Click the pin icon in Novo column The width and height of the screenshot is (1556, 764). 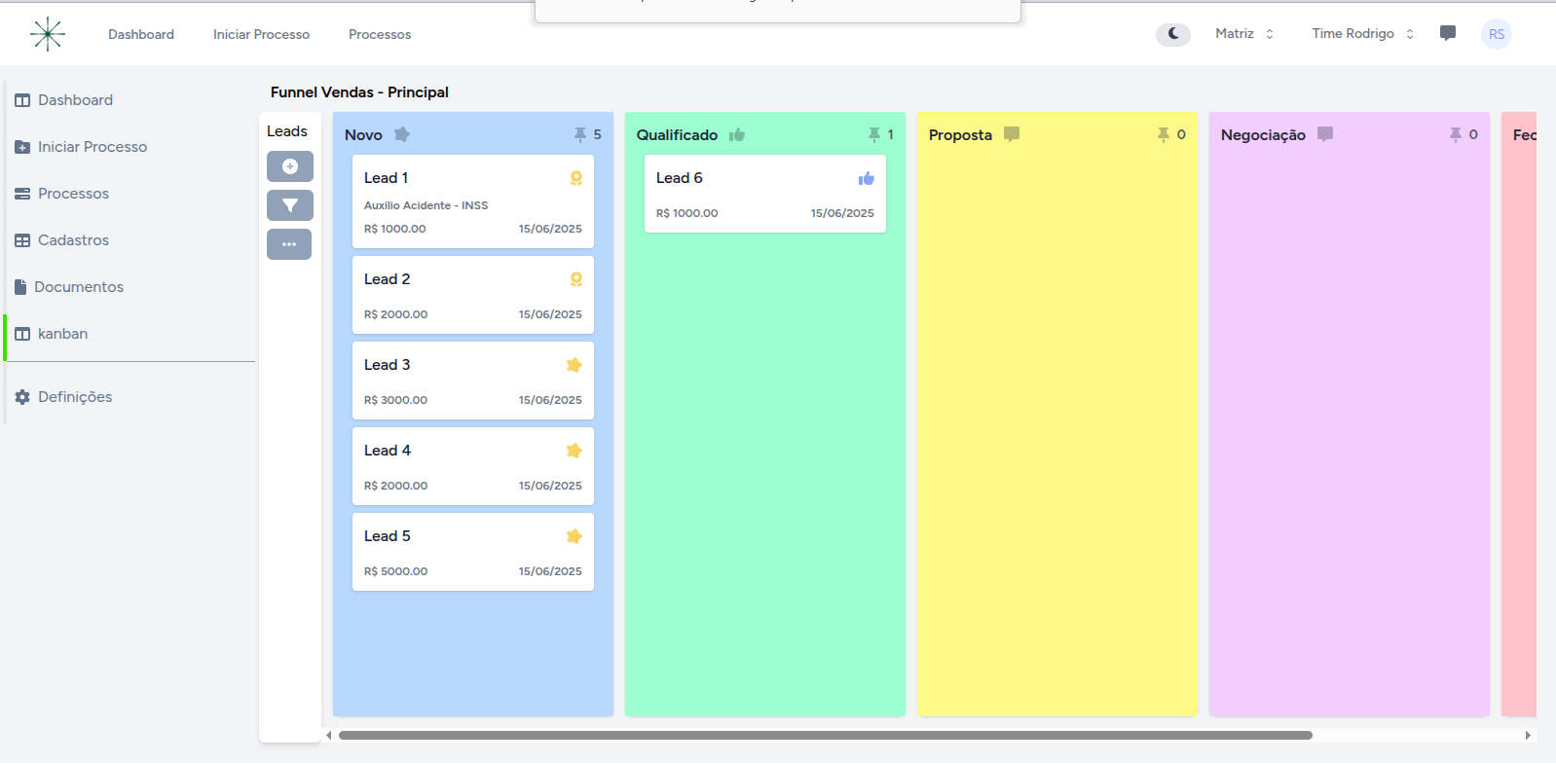[580, 134]
